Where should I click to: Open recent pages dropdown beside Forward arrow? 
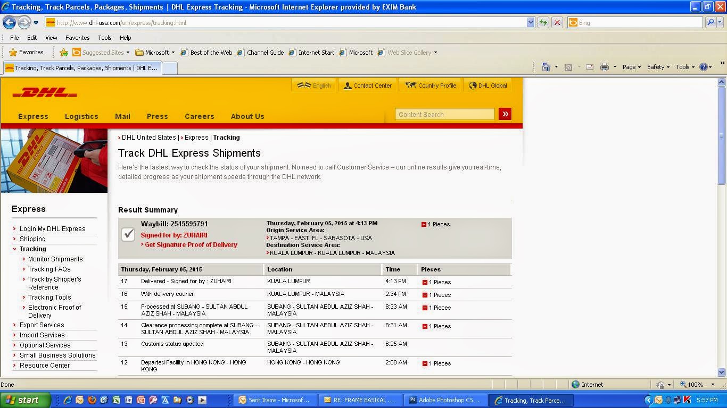pos(36,23)
